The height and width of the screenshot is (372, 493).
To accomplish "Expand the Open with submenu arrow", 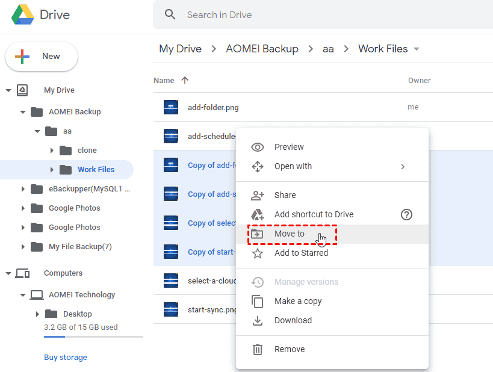I will coord(403,167).
